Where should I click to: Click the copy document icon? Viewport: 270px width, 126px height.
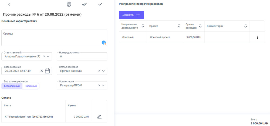[69, 4]
